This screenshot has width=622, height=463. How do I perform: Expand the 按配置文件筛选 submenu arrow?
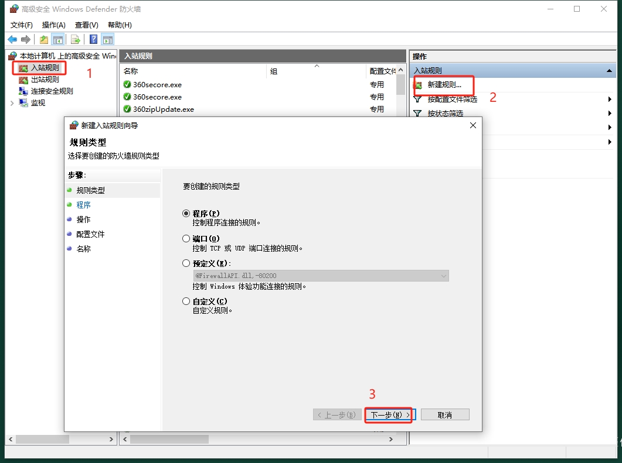pyautogui.click(x=610, y=99)
